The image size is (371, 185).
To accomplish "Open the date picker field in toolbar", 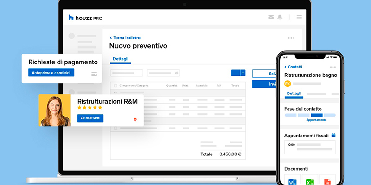I will pos(163,73).
